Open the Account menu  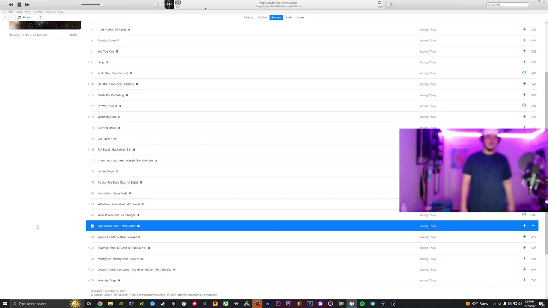(x=51, y=12)
